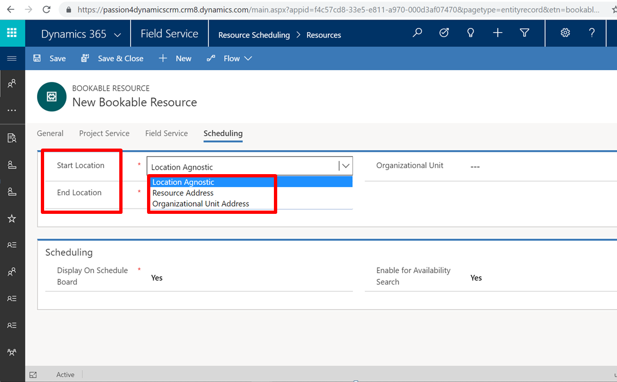Toggle the hamburger navigation menu
The height and width of the screenshot is (382, 617).
[x=12, y=58]
